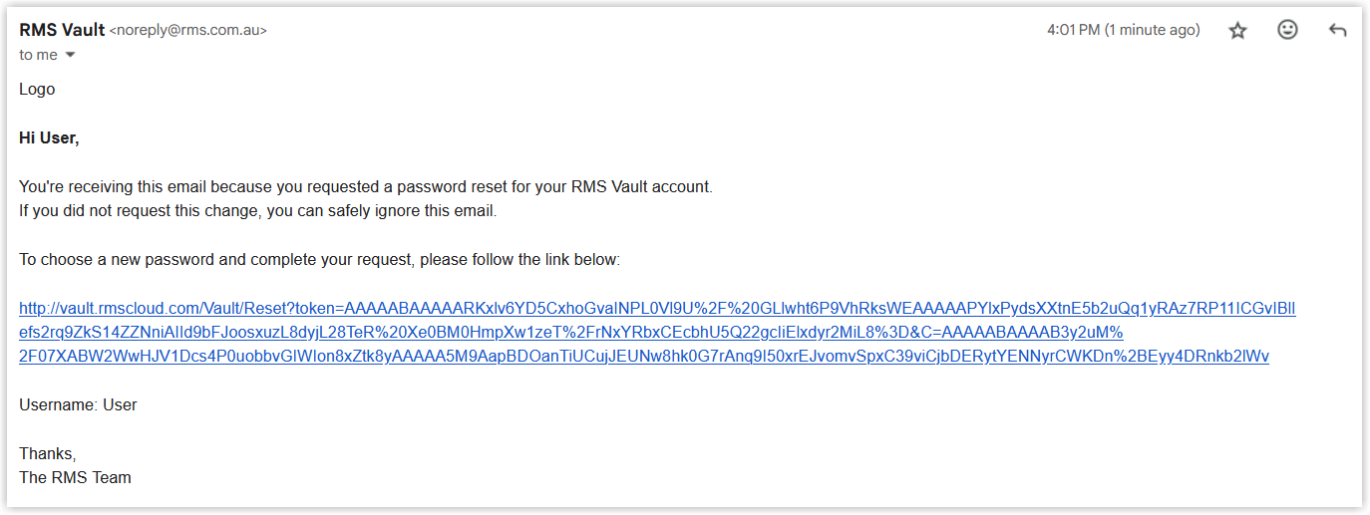Click the link line starting "2F07XABW2"
This screenshot has height=515, width=1370.
[x=644, y=357]
